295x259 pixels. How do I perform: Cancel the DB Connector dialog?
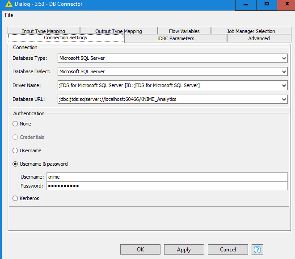(x=228, y=250)
